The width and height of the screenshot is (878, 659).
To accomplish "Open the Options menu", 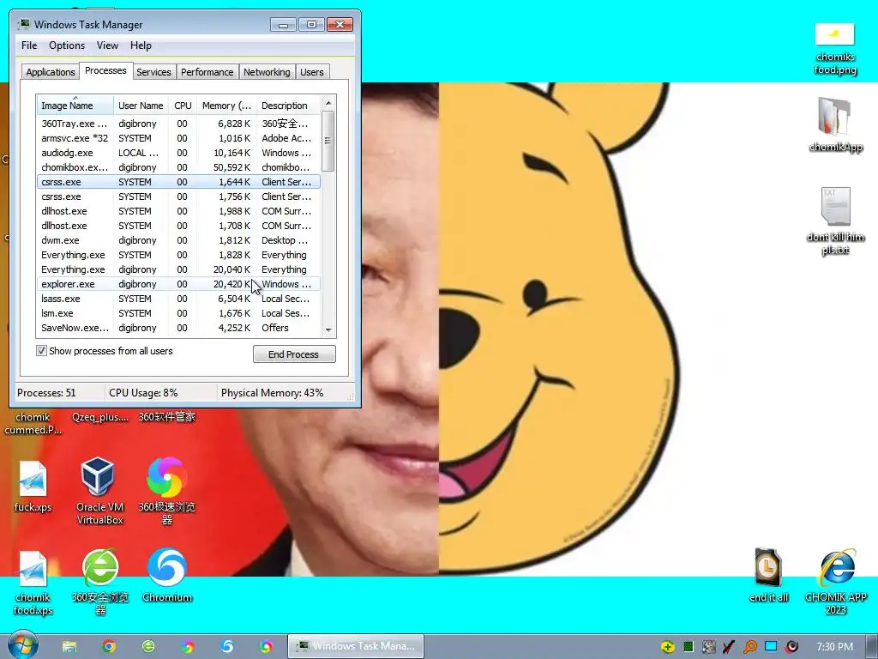I will [67, 45].
